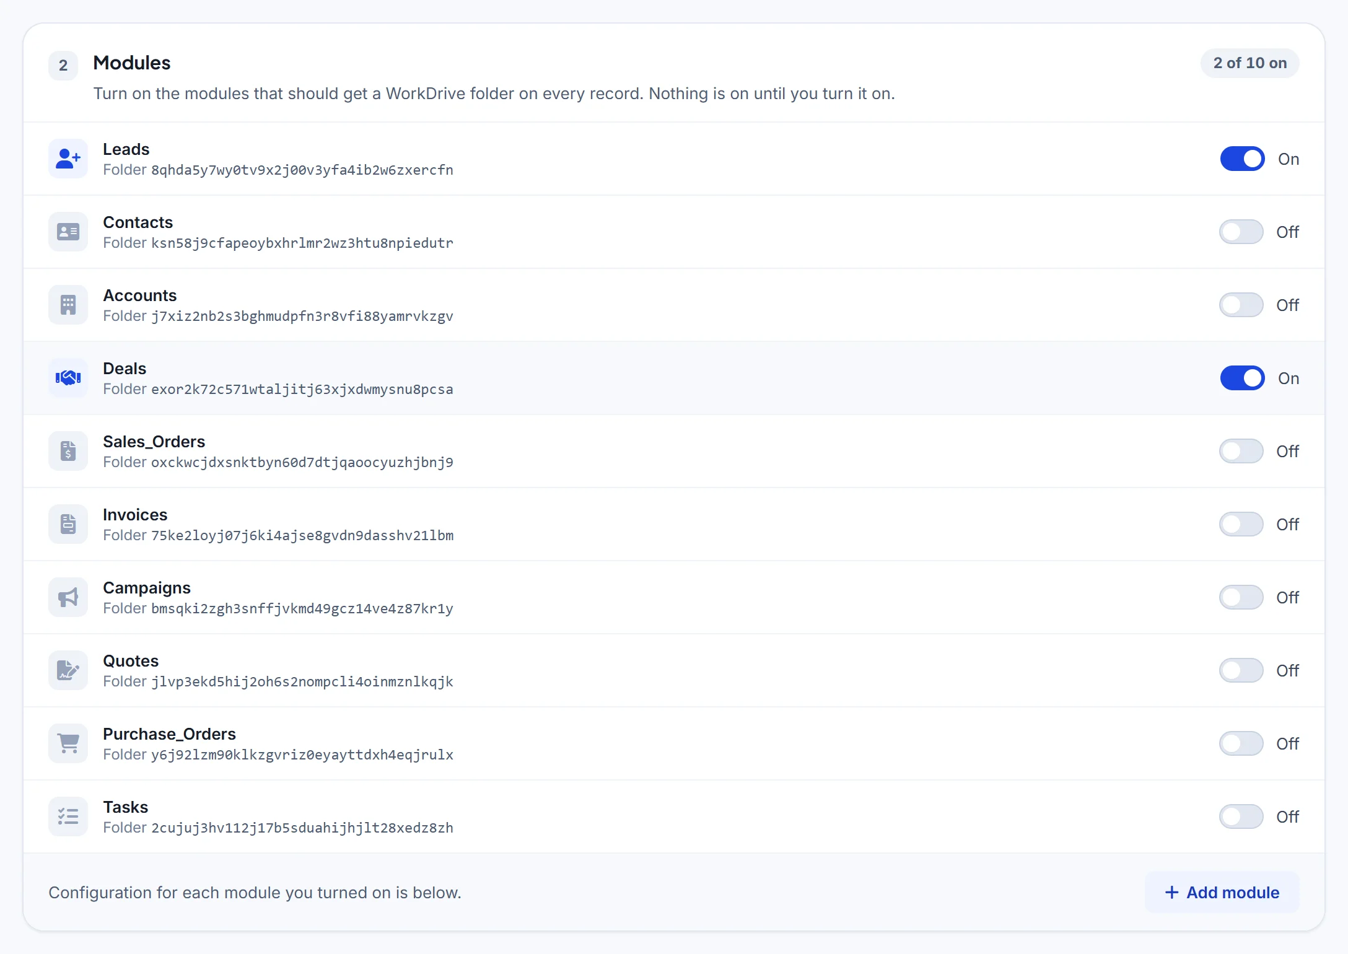Viewport: 1348px width, 954px height.
Task: Enable the Purchase_Orders module toggle
Action: (x=1241, y=743)
